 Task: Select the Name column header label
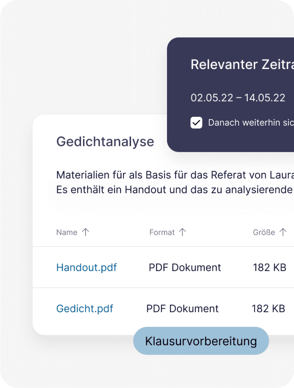coord(67,232)
